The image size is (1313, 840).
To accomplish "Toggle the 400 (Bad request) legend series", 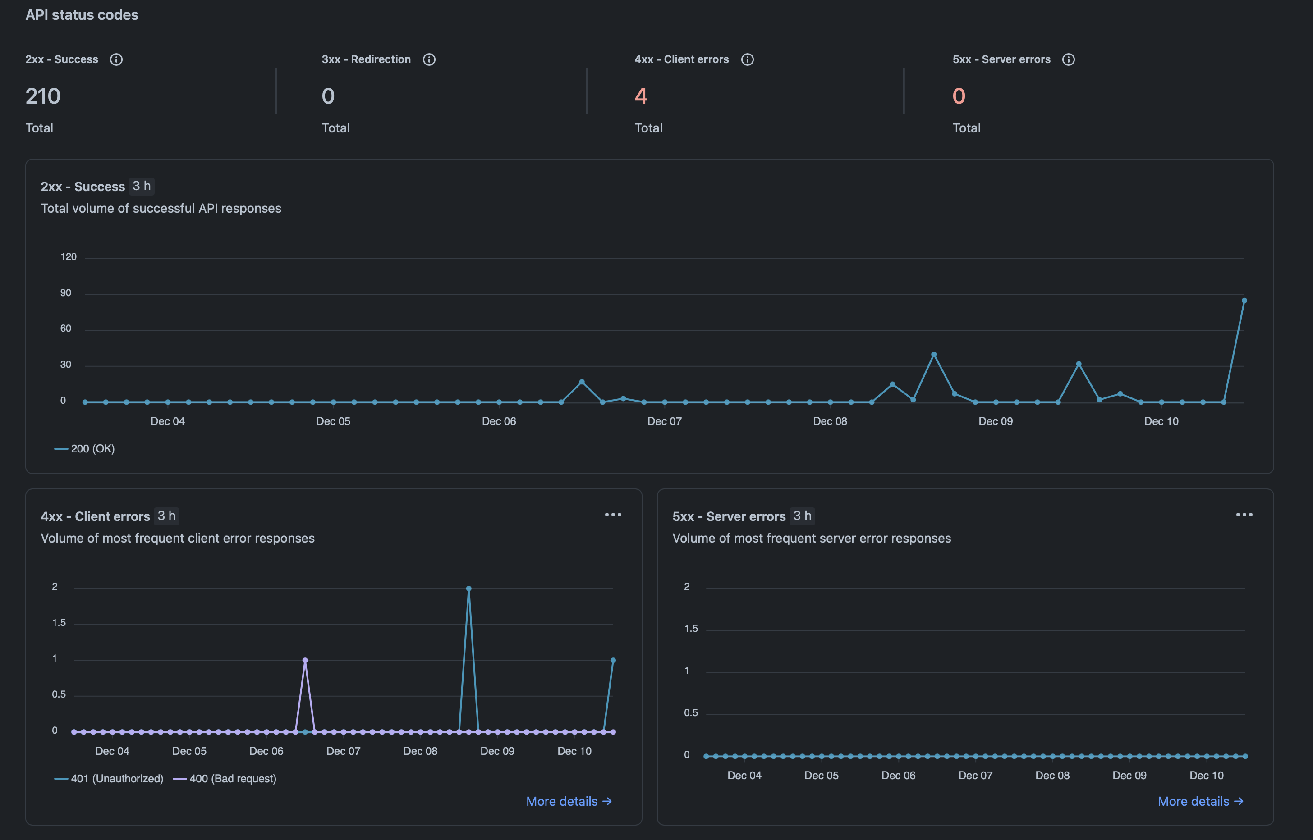I will (x=225, y=778).
